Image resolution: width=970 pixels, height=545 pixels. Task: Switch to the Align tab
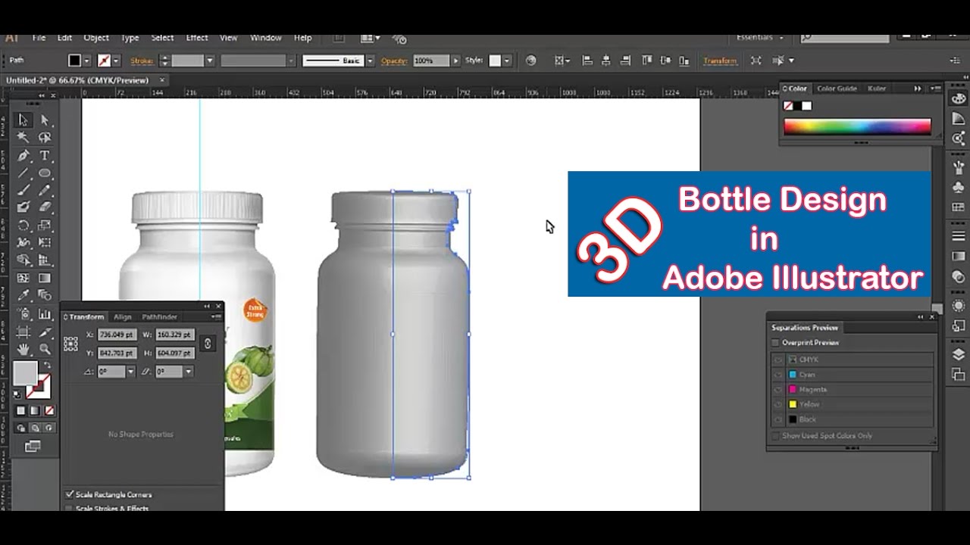pyautogui.click(x=122, y=317)
